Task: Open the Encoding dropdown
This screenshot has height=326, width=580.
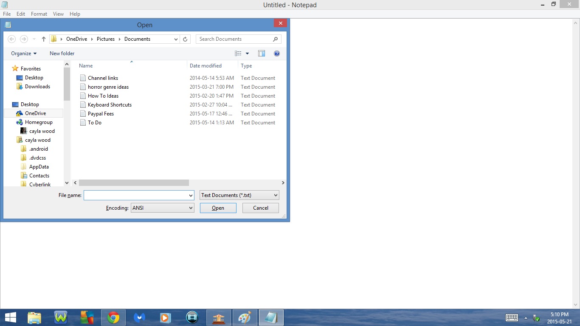Action: click(162, 208)
